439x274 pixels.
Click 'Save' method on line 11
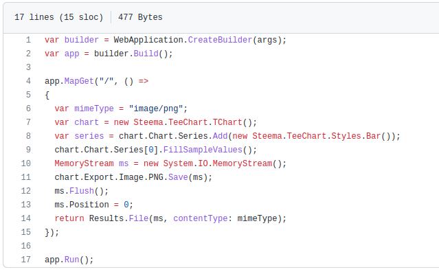click(178, 177)
